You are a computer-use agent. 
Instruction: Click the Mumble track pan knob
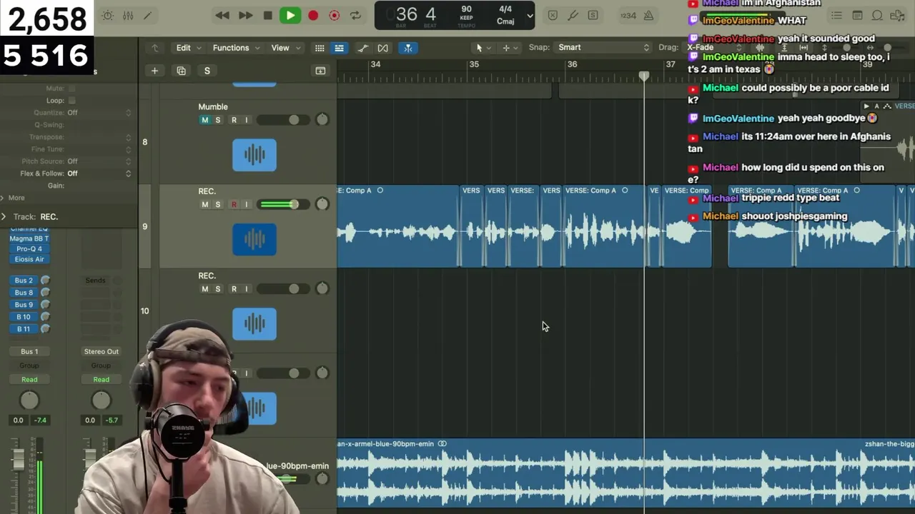(322, 120)
